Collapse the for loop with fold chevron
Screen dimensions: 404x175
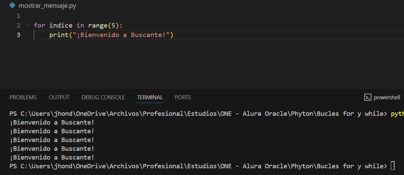tap(28, 25)
